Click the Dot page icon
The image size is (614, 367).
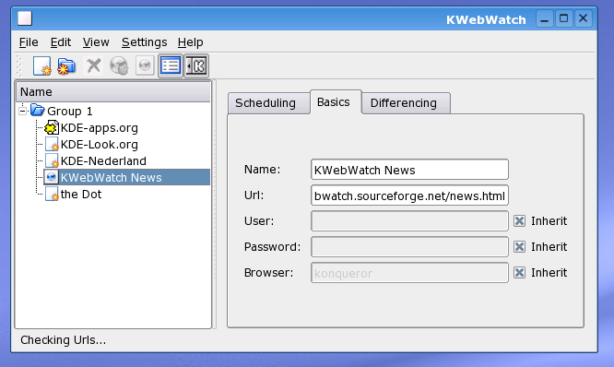52,194
